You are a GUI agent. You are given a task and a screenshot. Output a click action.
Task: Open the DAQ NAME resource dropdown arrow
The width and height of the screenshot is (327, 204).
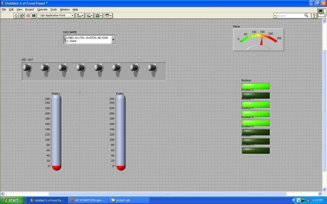pyautogui.click(x=113, y=39)
